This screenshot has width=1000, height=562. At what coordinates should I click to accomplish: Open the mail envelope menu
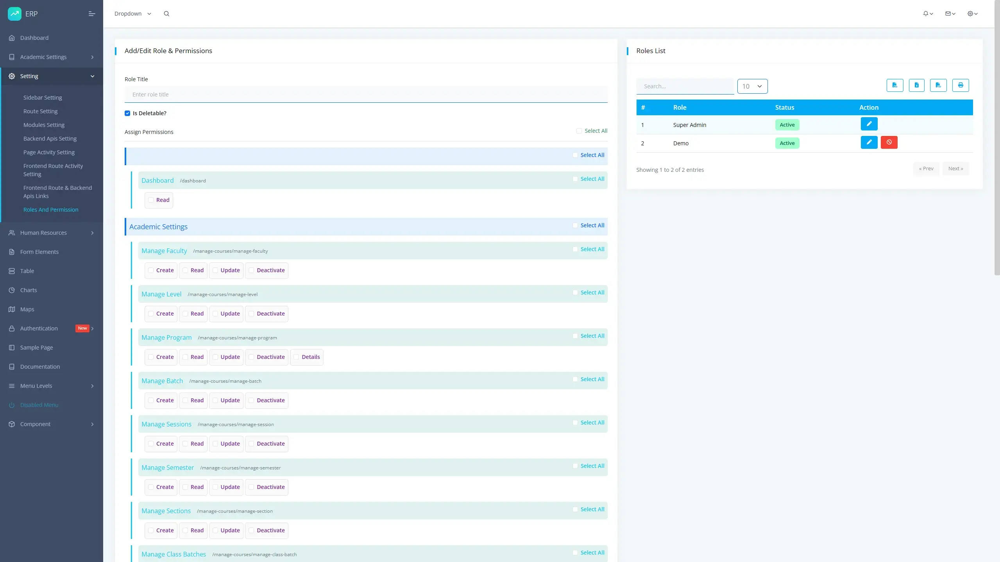[950, 14]
